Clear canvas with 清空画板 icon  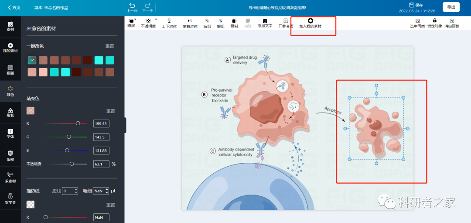tap(452, 21)
